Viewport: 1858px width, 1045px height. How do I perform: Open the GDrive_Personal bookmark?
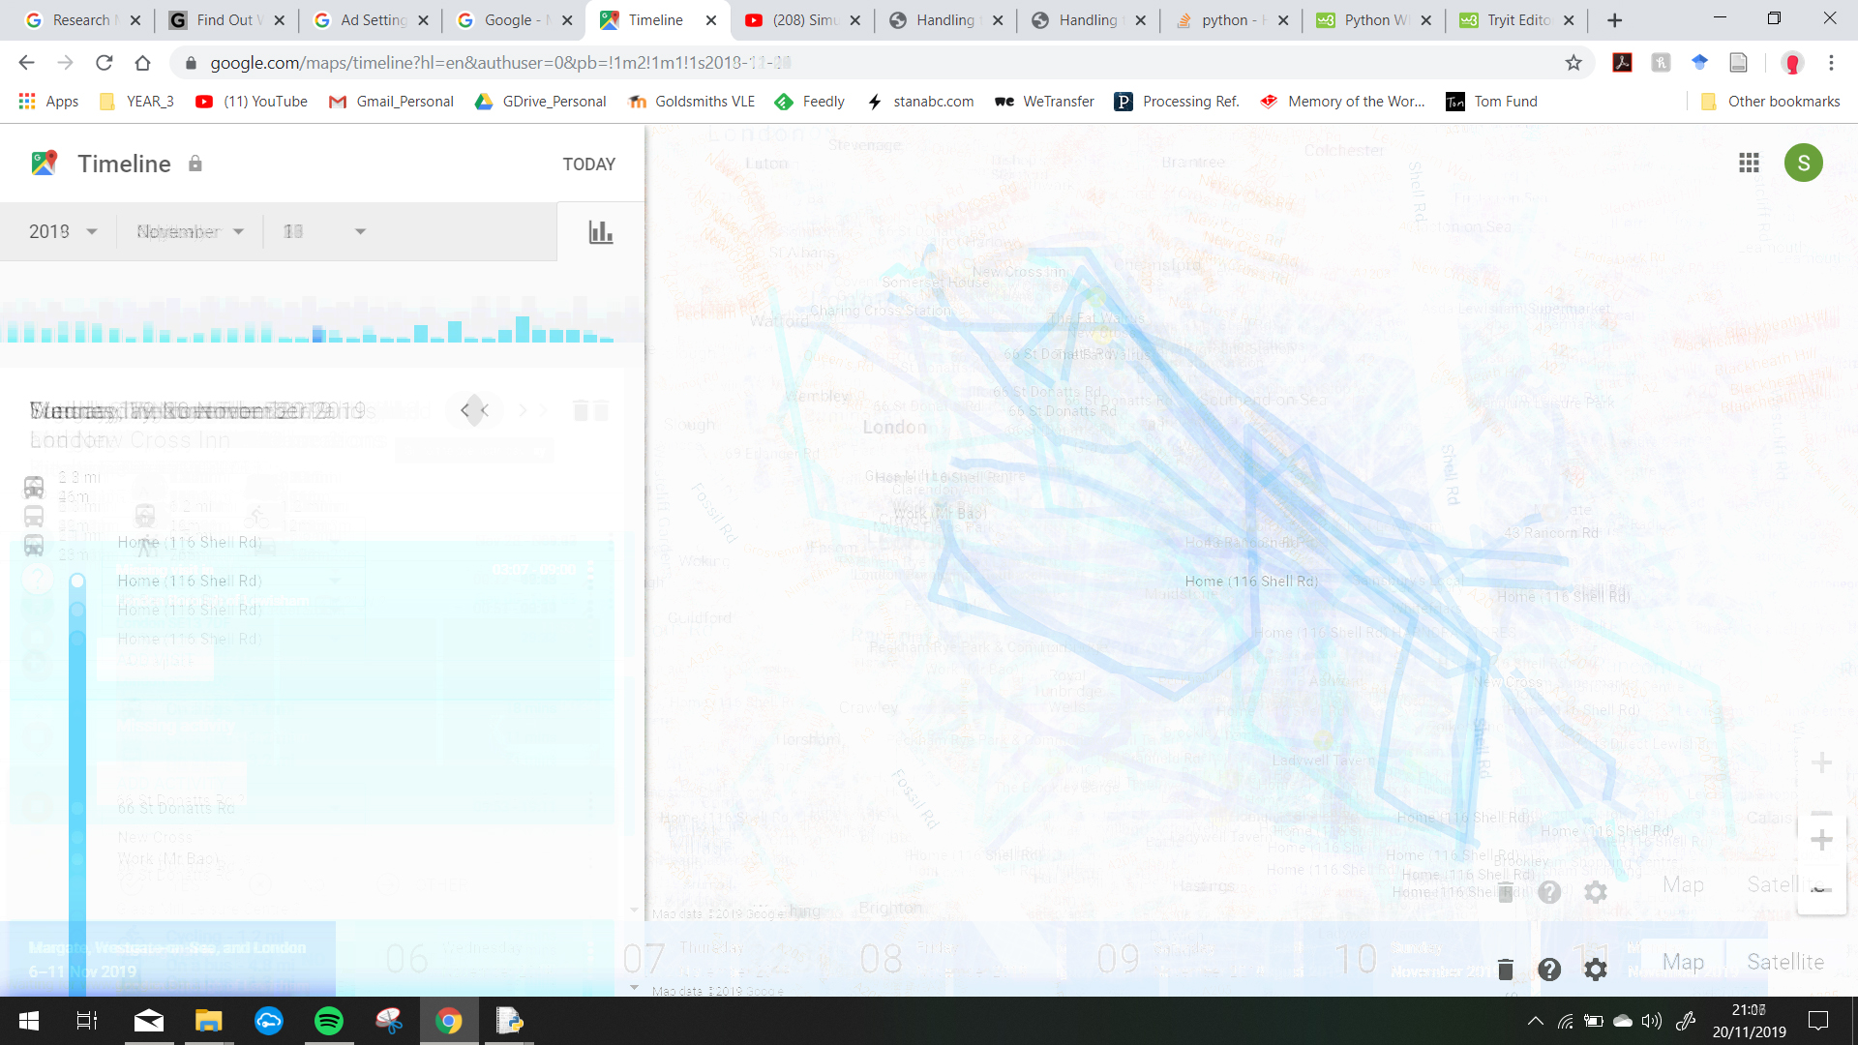click(540, 102)
